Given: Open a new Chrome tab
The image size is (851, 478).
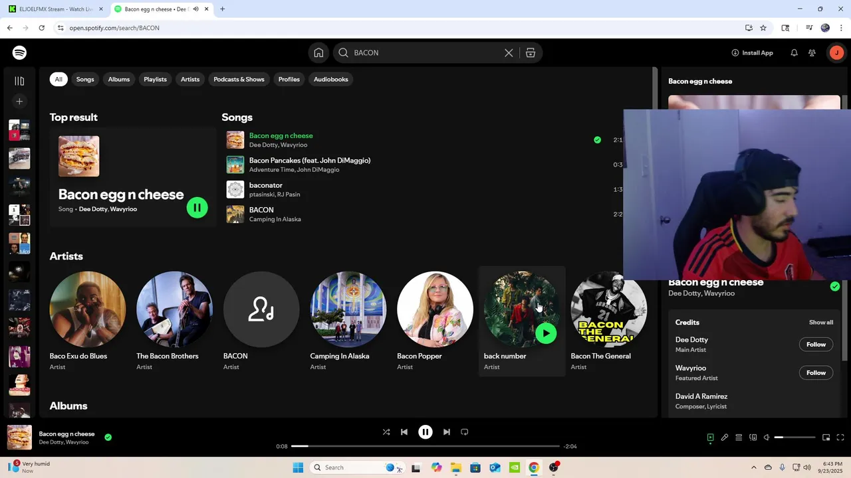Looking at the screenshot, I should tap(222, 9).
